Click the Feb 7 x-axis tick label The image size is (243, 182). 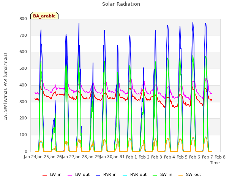click(207, 157)
